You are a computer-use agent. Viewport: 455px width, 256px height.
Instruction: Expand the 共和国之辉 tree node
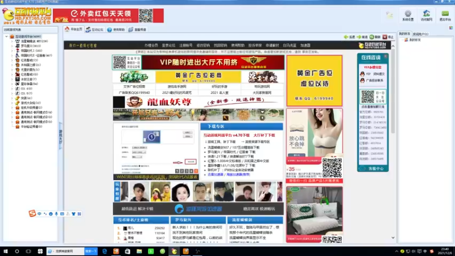click(12, 65)
